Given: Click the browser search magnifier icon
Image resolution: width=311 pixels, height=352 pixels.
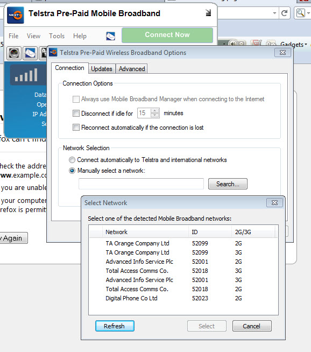Looking at the screenshot, I should point(301,13).
